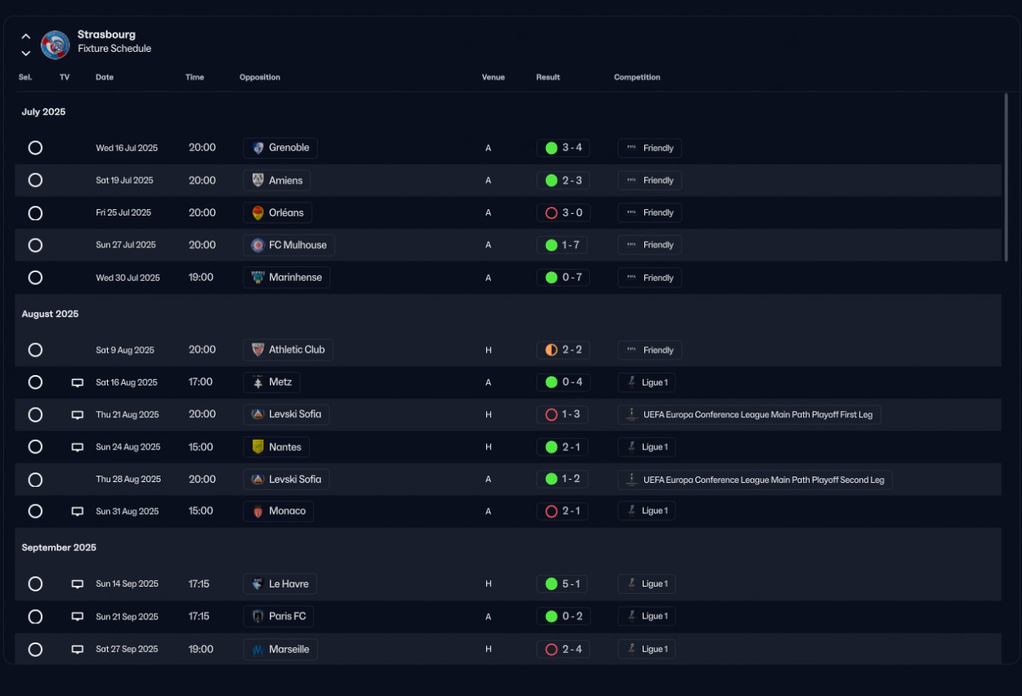Open the Marinhense club badge
Screen dimensions: 1022x696
(258, 278)
